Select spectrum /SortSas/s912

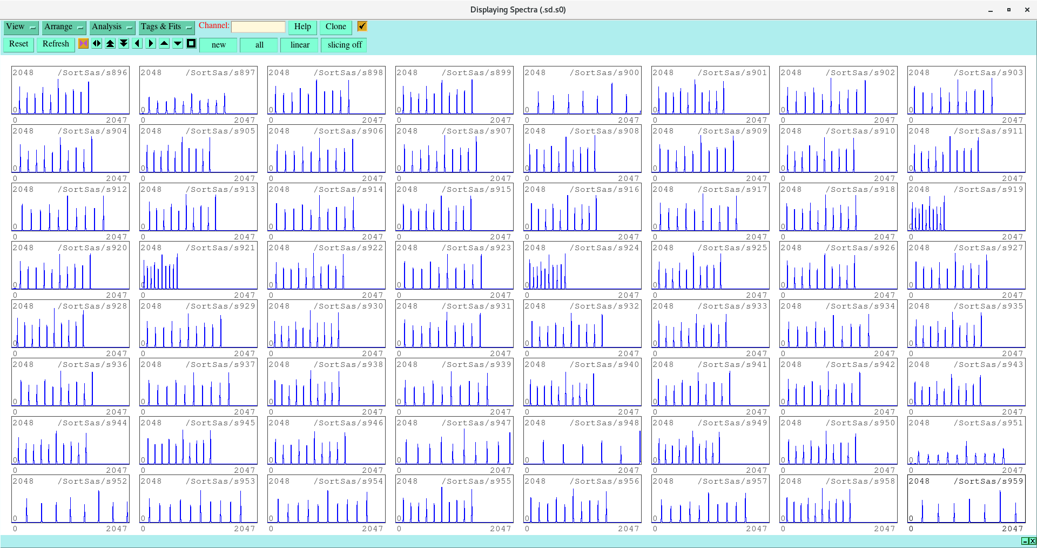[x=70, y=207]
